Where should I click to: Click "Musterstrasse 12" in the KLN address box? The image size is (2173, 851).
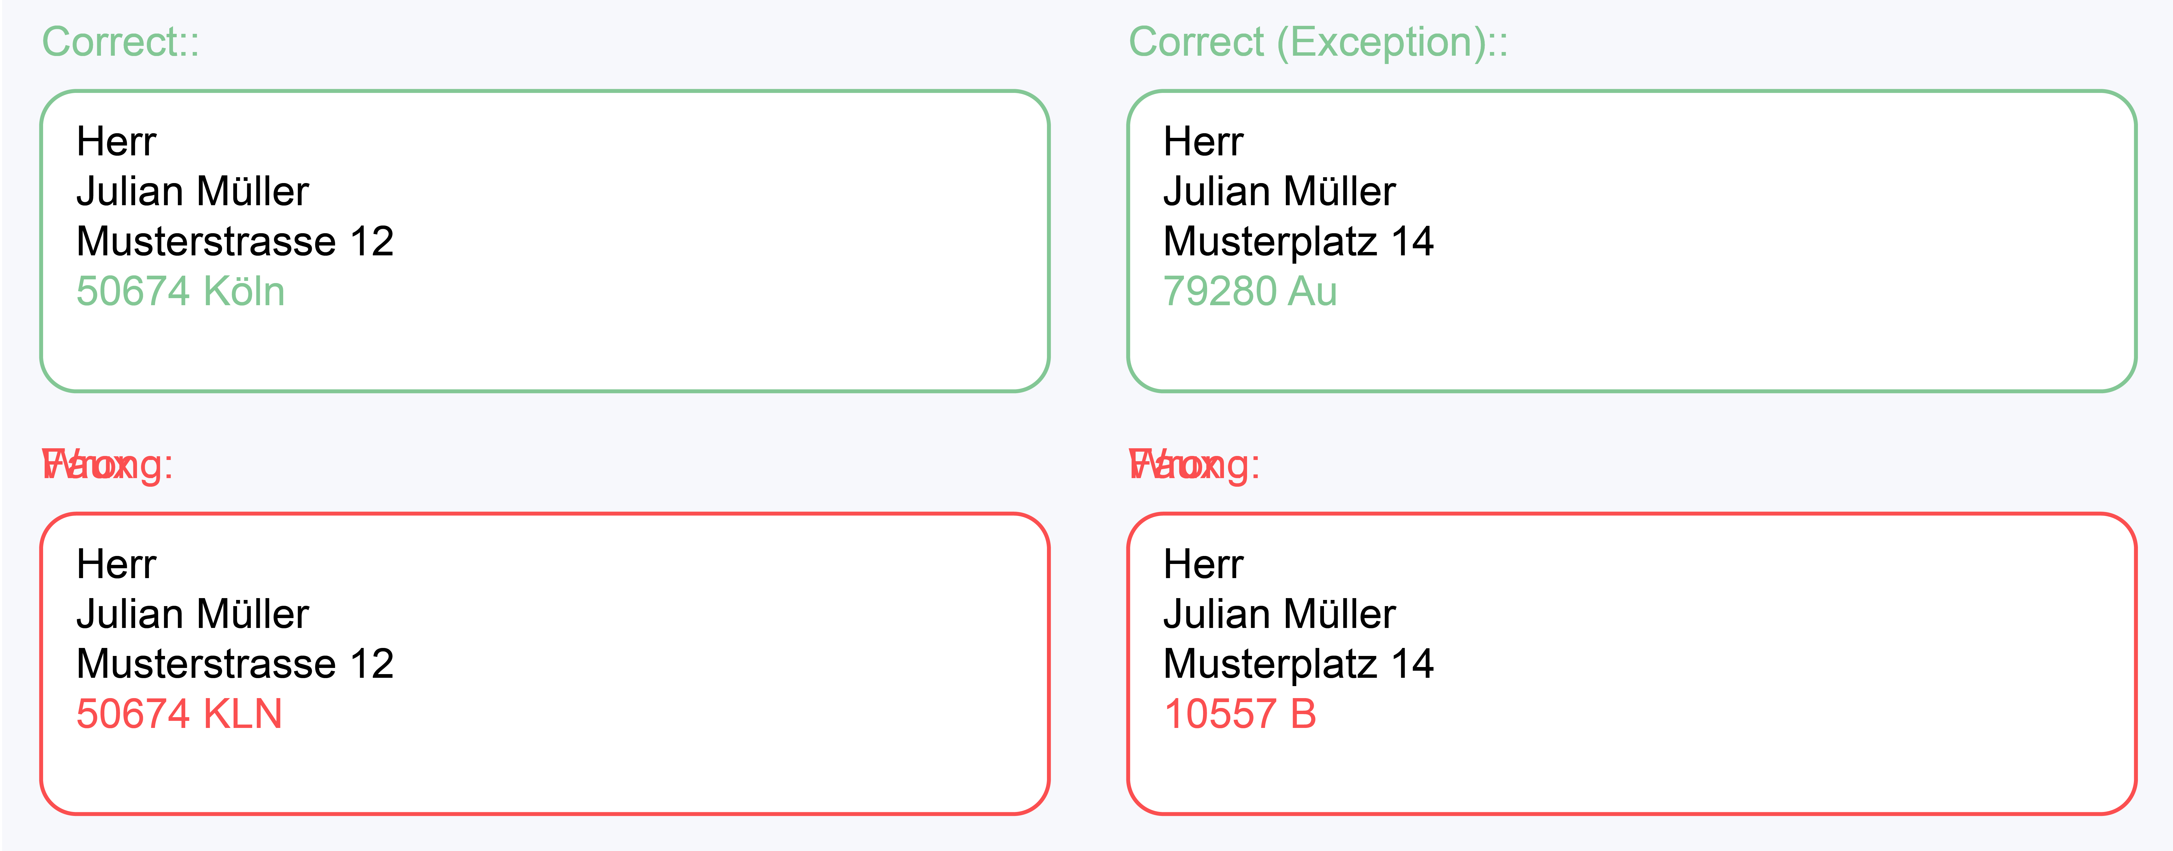pyautogui.click(x=235, y=665)
